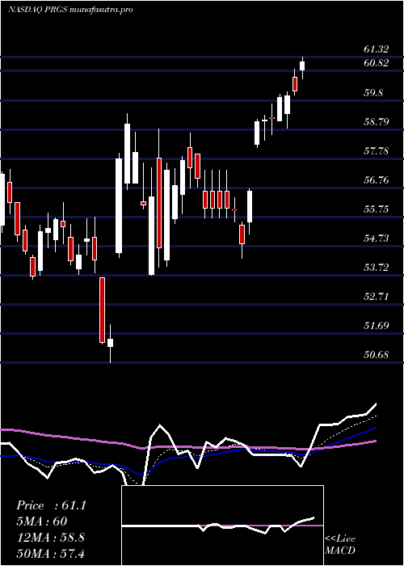
Task: Click the long red candle dropping to 51.69
Action: point(102,310)
